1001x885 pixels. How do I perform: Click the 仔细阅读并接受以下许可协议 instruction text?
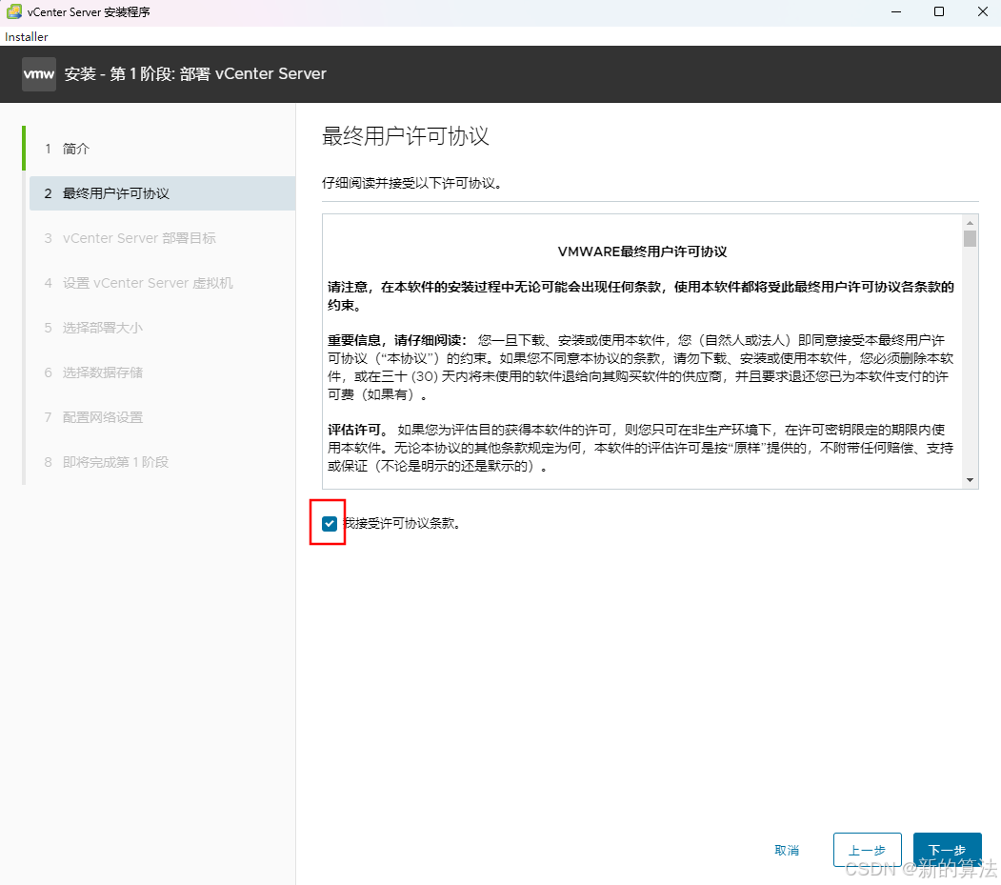411,183
